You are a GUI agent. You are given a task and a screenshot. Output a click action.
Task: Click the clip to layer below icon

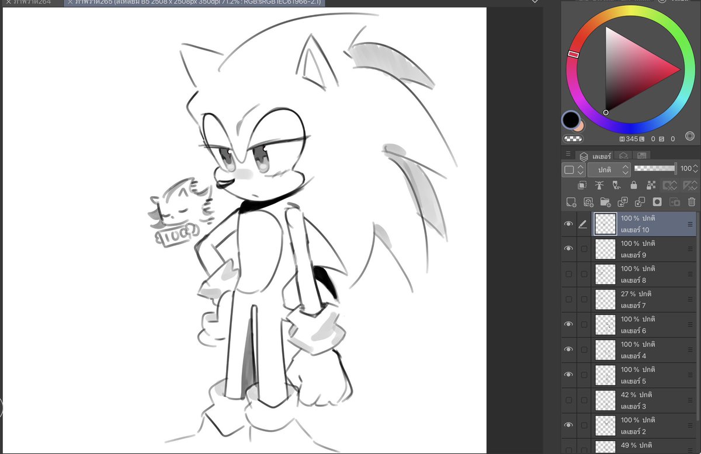pos(582,186)
